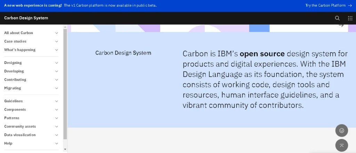356x153 pixels.
Task: Expand the Help chevron
Action: (57, 144)
